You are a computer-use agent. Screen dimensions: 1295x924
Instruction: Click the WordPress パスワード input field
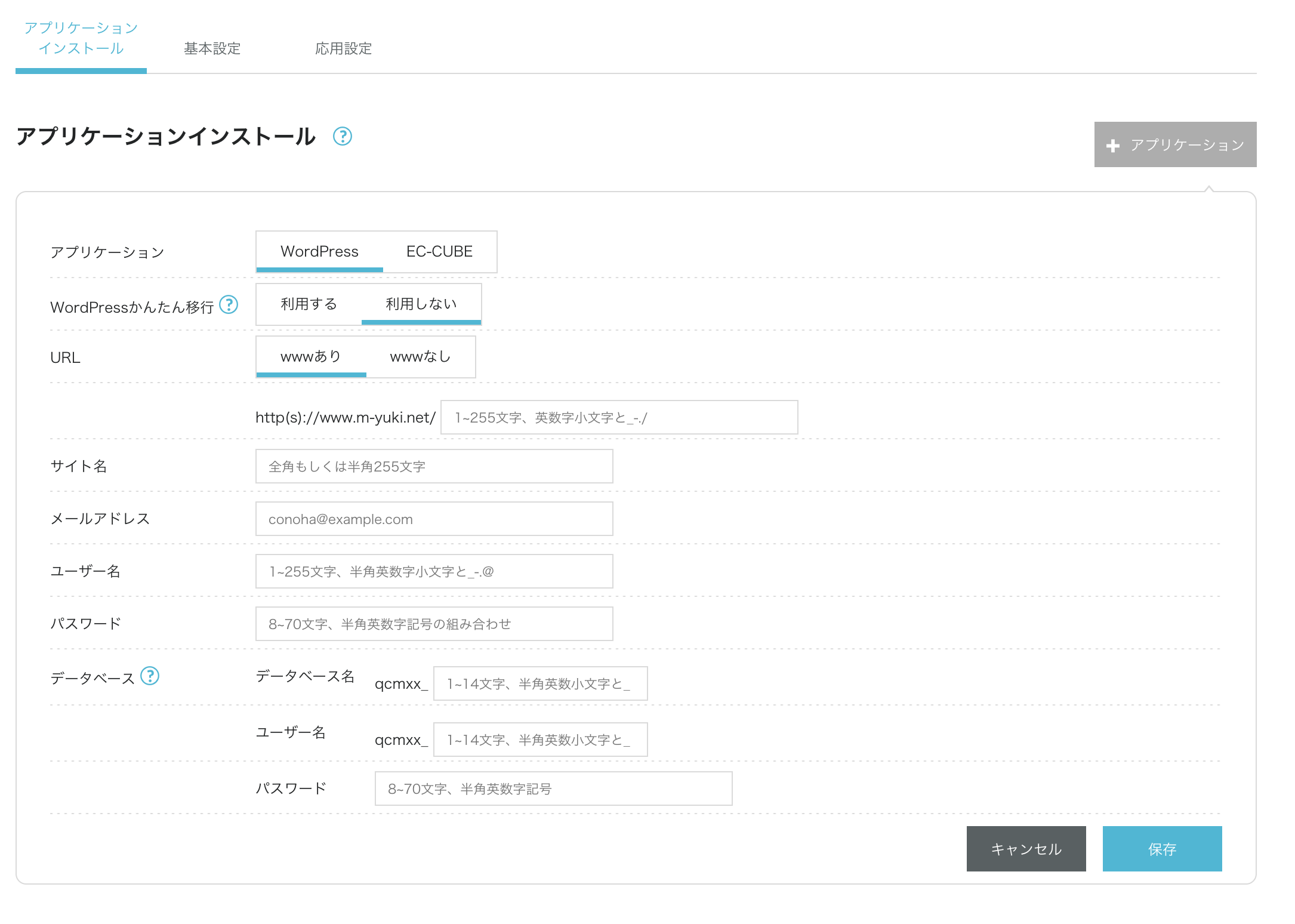[x=434, y=624]
